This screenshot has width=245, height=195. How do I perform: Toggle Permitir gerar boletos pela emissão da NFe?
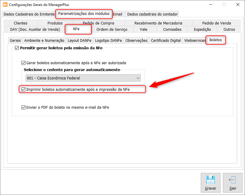tap(17, 48)
